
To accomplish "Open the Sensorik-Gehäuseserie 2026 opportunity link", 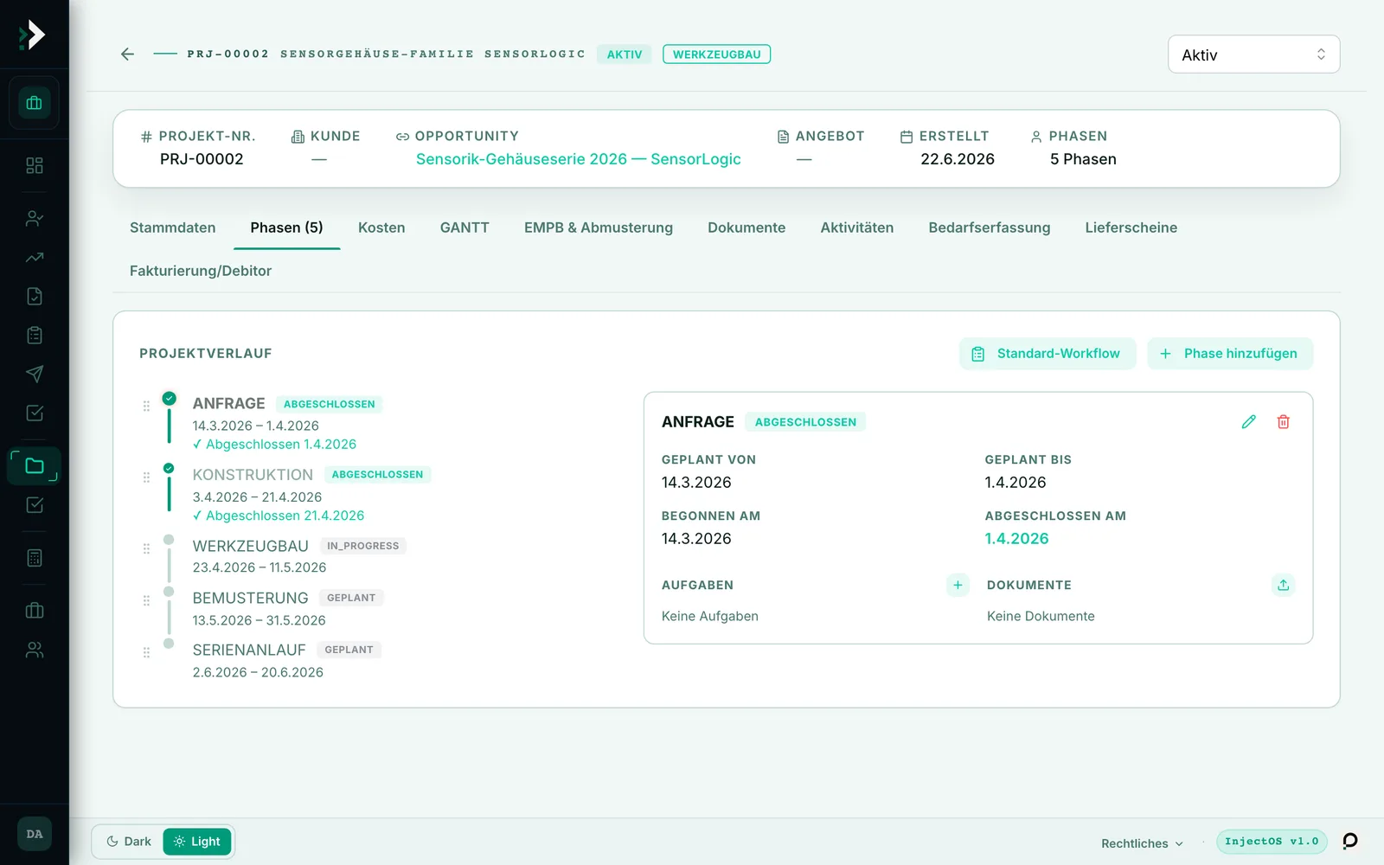I will (579, 159).
